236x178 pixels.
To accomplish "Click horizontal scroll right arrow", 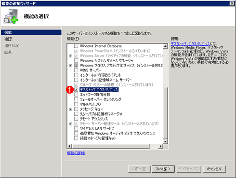I will point(160,146).
